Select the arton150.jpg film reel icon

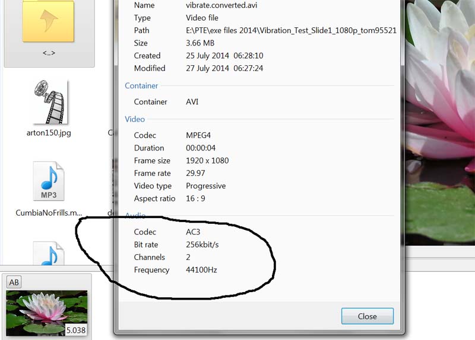pyautogui.click(x=49, y=102)
